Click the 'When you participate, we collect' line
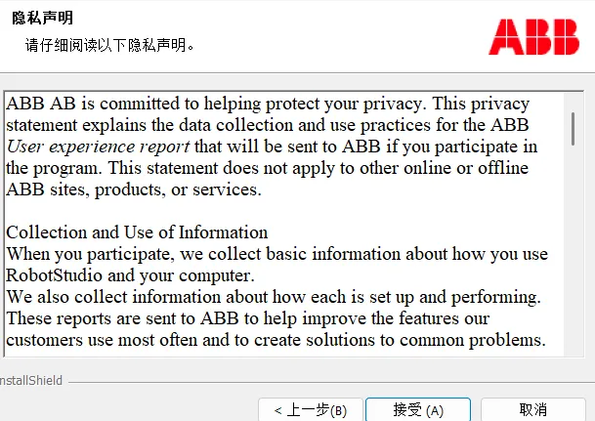This screenshot has height=421, width=595. [x=277, y=254]
